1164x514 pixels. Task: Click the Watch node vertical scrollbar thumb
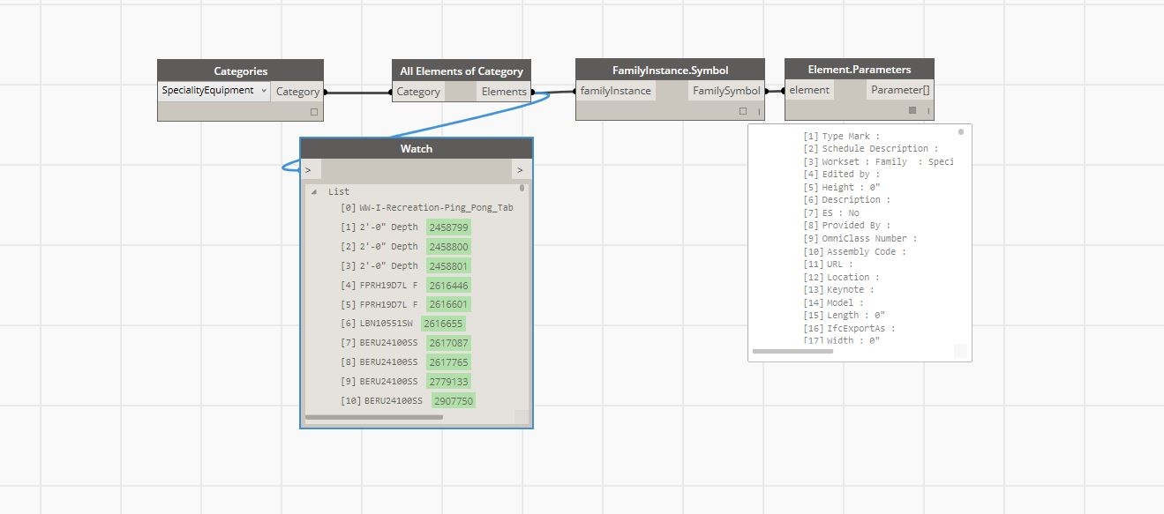(x=522, y=188)
